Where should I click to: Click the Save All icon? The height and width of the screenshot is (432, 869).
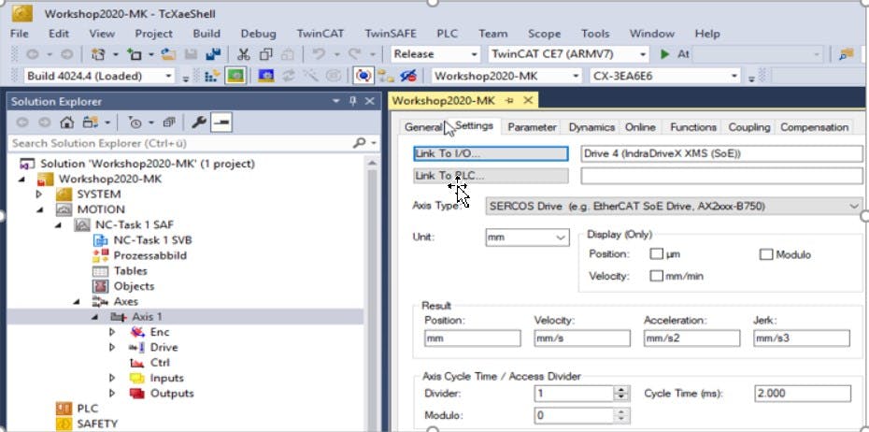point(213,54)
